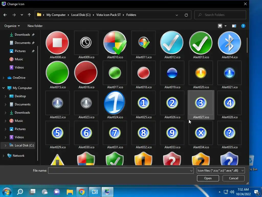Viewport: 262px width, 197px height.
Task: Select Alert016.ico large red ball
Action: tap(86, 73)
